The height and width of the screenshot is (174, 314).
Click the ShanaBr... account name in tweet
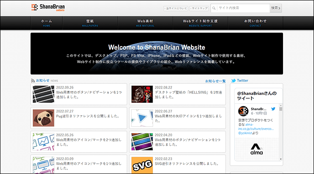[x=259, y=109]
